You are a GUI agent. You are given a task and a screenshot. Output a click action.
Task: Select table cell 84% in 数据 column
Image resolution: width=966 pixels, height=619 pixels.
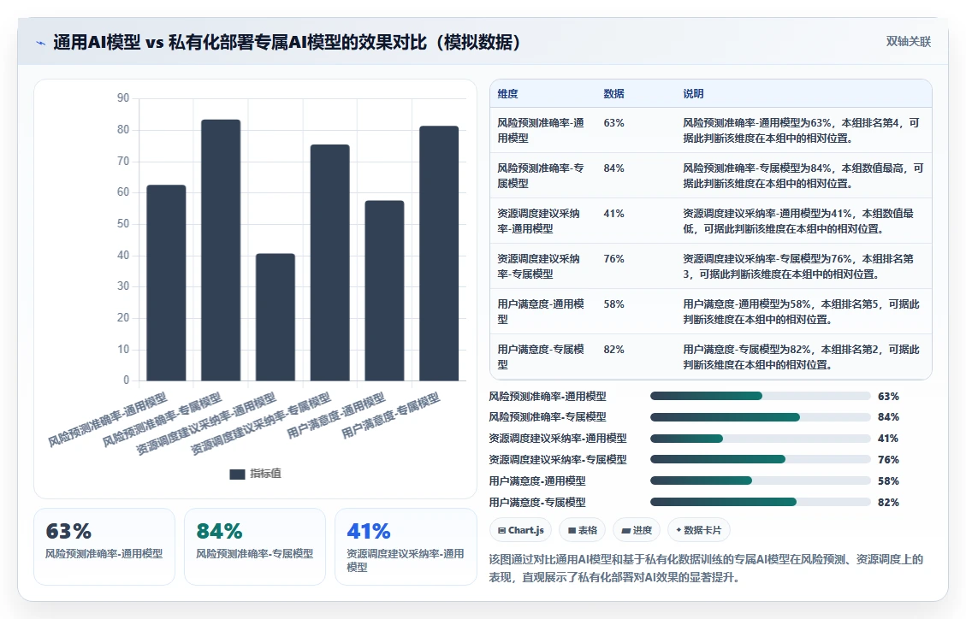pyautogui.click(x=613, y=168)
